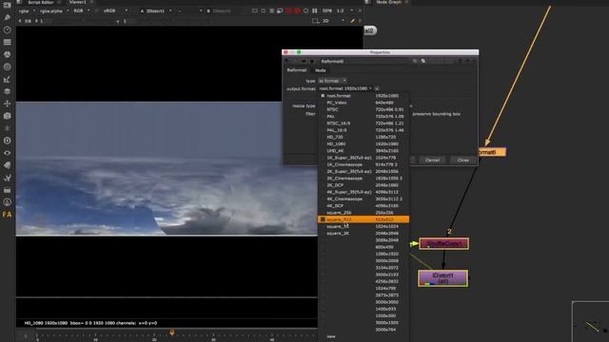This screenshot has height=342, width=609.
Task: Choose 2K_DCP from format list
Action: 363,185
